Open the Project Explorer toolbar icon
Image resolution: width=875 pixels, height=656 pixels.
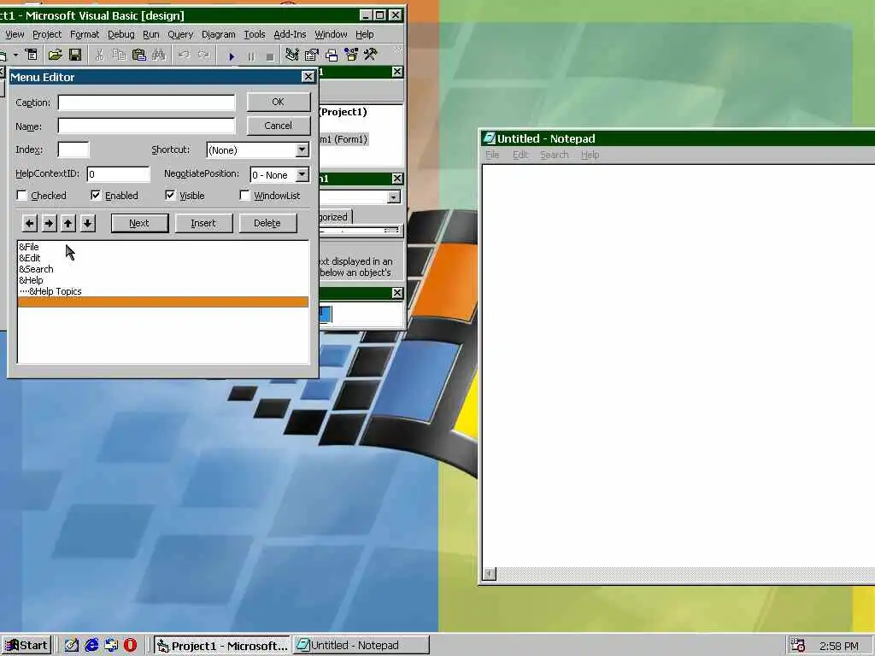292,55
